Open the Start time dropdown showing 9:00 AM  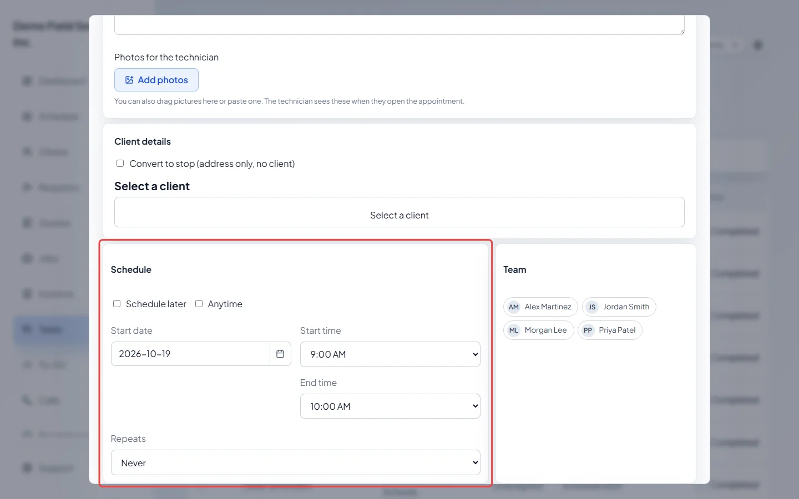point(390,354)
